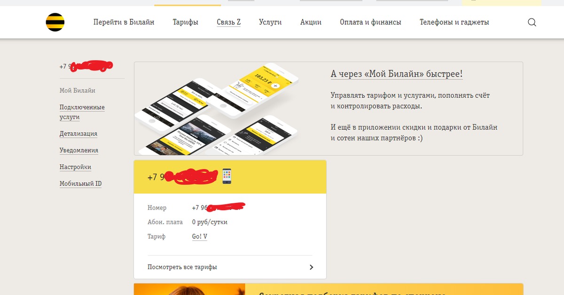The height and width of the screenshot is (295, 564).
Task: Open the 'Перейти в Билайн' menu
Action: [x=124, y=22]
